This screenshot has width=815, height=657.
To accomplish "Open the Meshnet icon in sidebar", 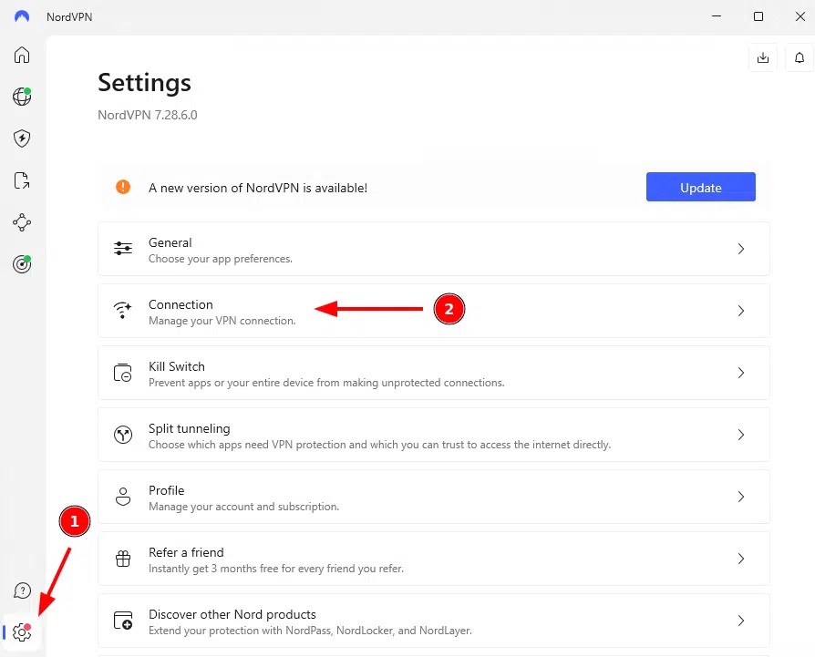I will (22, 222).
